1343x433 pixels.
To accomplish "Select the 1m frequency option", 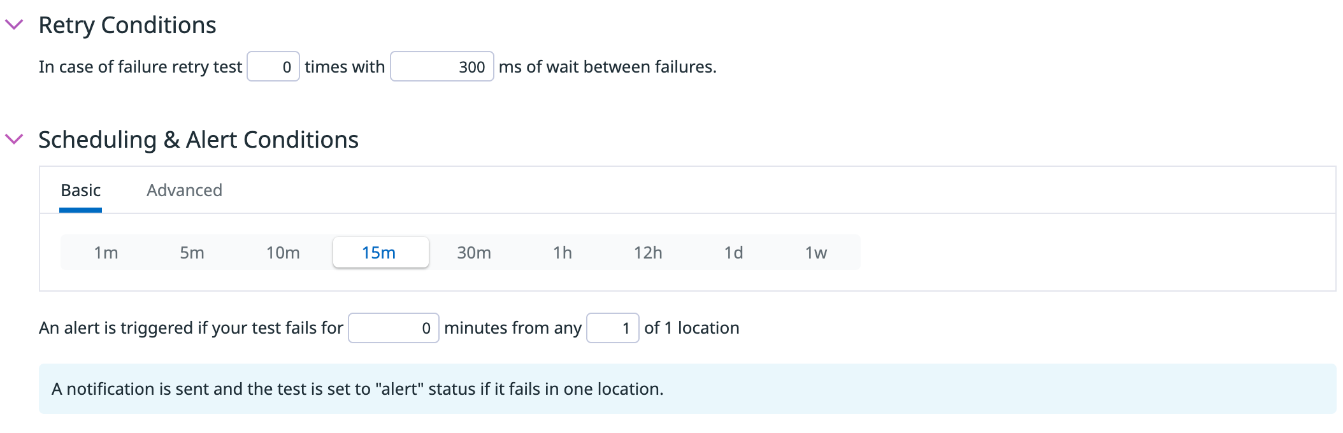I will point(106,253).
